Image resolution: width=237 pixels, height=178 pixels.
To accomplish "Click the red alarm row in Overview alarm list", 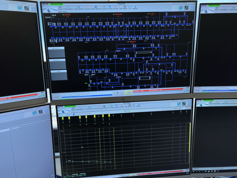I will point(158,91).
